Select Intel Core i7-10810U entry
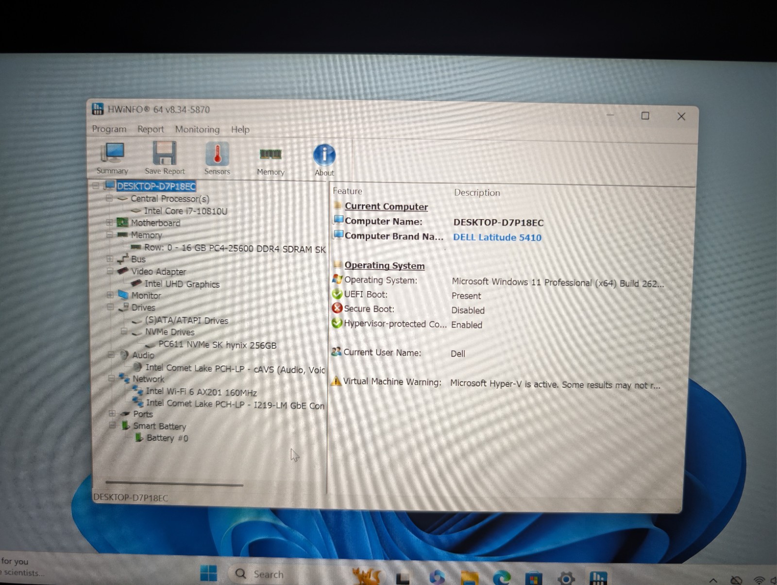Image resolution: width=777 pixels, height=585 pixels. click(x=186, y=211)
